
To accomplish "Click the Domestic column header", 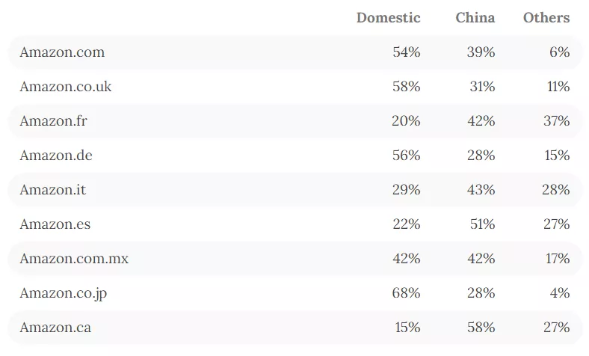I will coord(388,18).
